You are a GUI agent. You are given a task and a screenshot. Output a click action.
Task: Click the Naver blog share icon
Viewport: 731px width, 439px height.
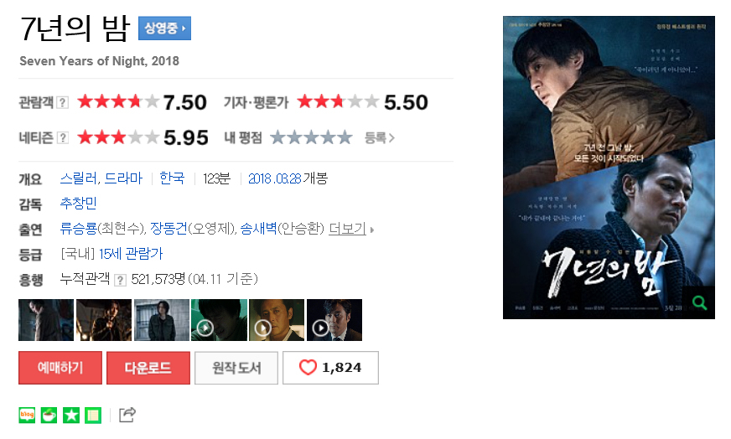coord(27,415)
